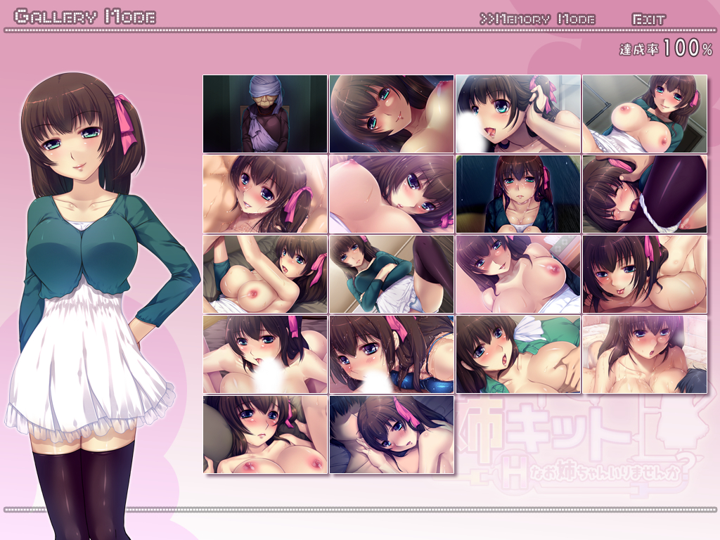720x540 pixels.
Task: View the last thumbnail in the third row
Action: click(645, 274)
